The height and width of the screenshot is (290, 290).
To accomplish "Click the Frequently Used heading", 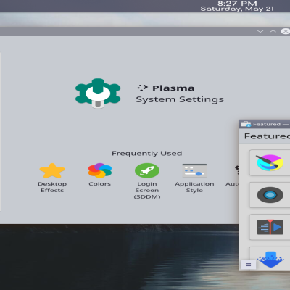I will [146, 154].
